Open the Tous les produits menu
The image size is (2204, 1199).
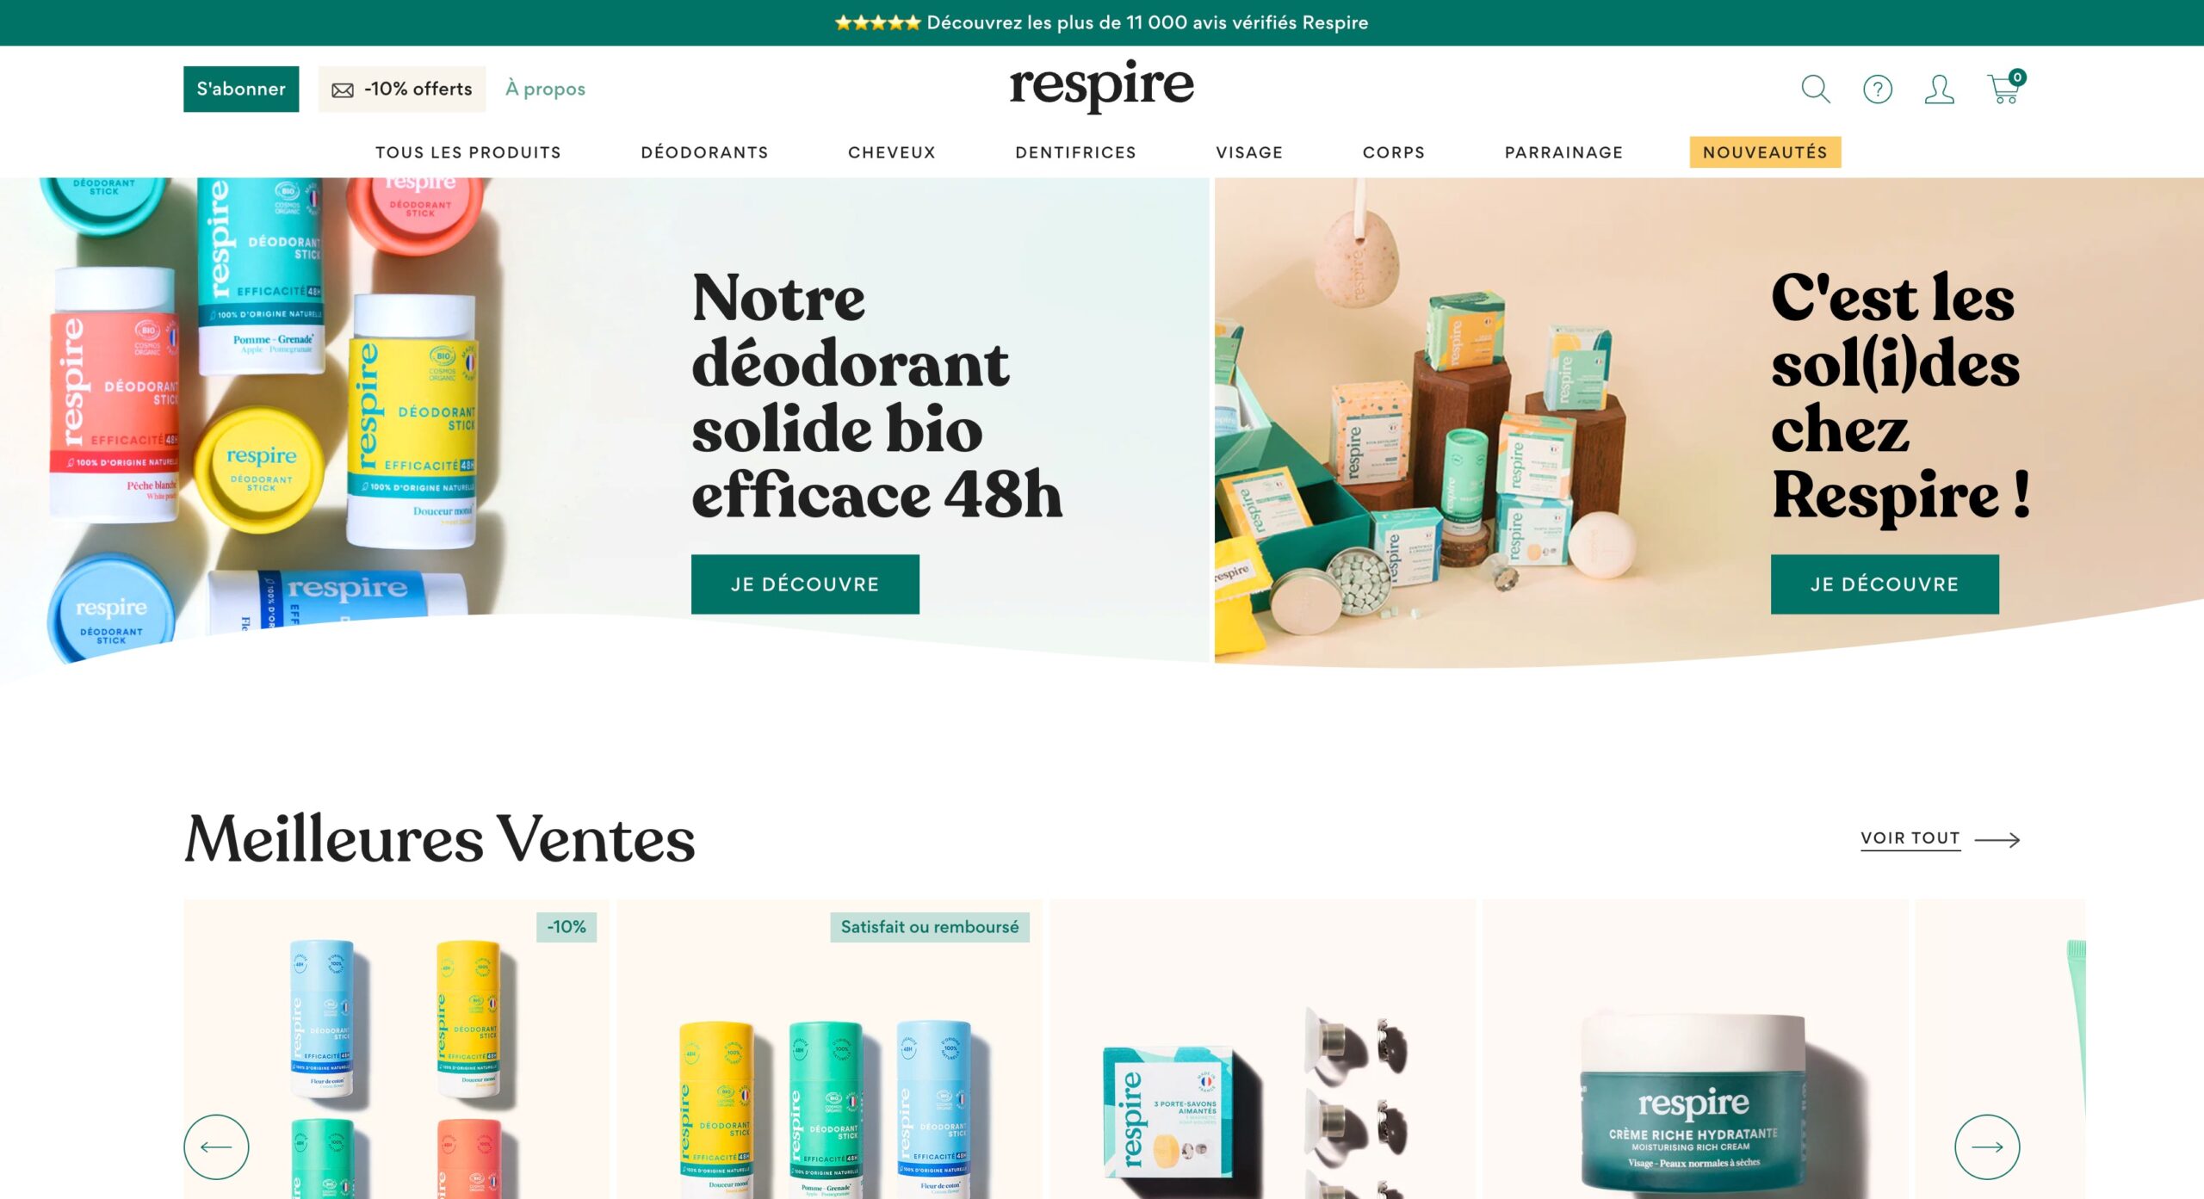(x=467, y=152)
